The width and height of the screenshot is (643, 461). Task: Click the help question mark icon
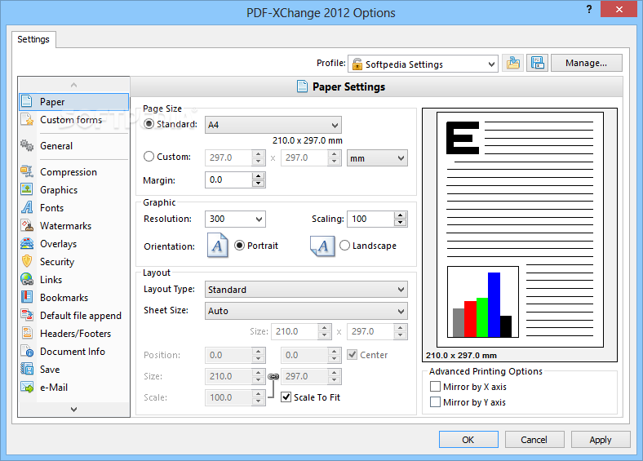589,10
